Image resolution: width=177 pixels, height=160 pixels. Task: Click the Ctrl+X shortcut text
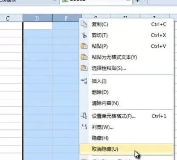point(158,35)
